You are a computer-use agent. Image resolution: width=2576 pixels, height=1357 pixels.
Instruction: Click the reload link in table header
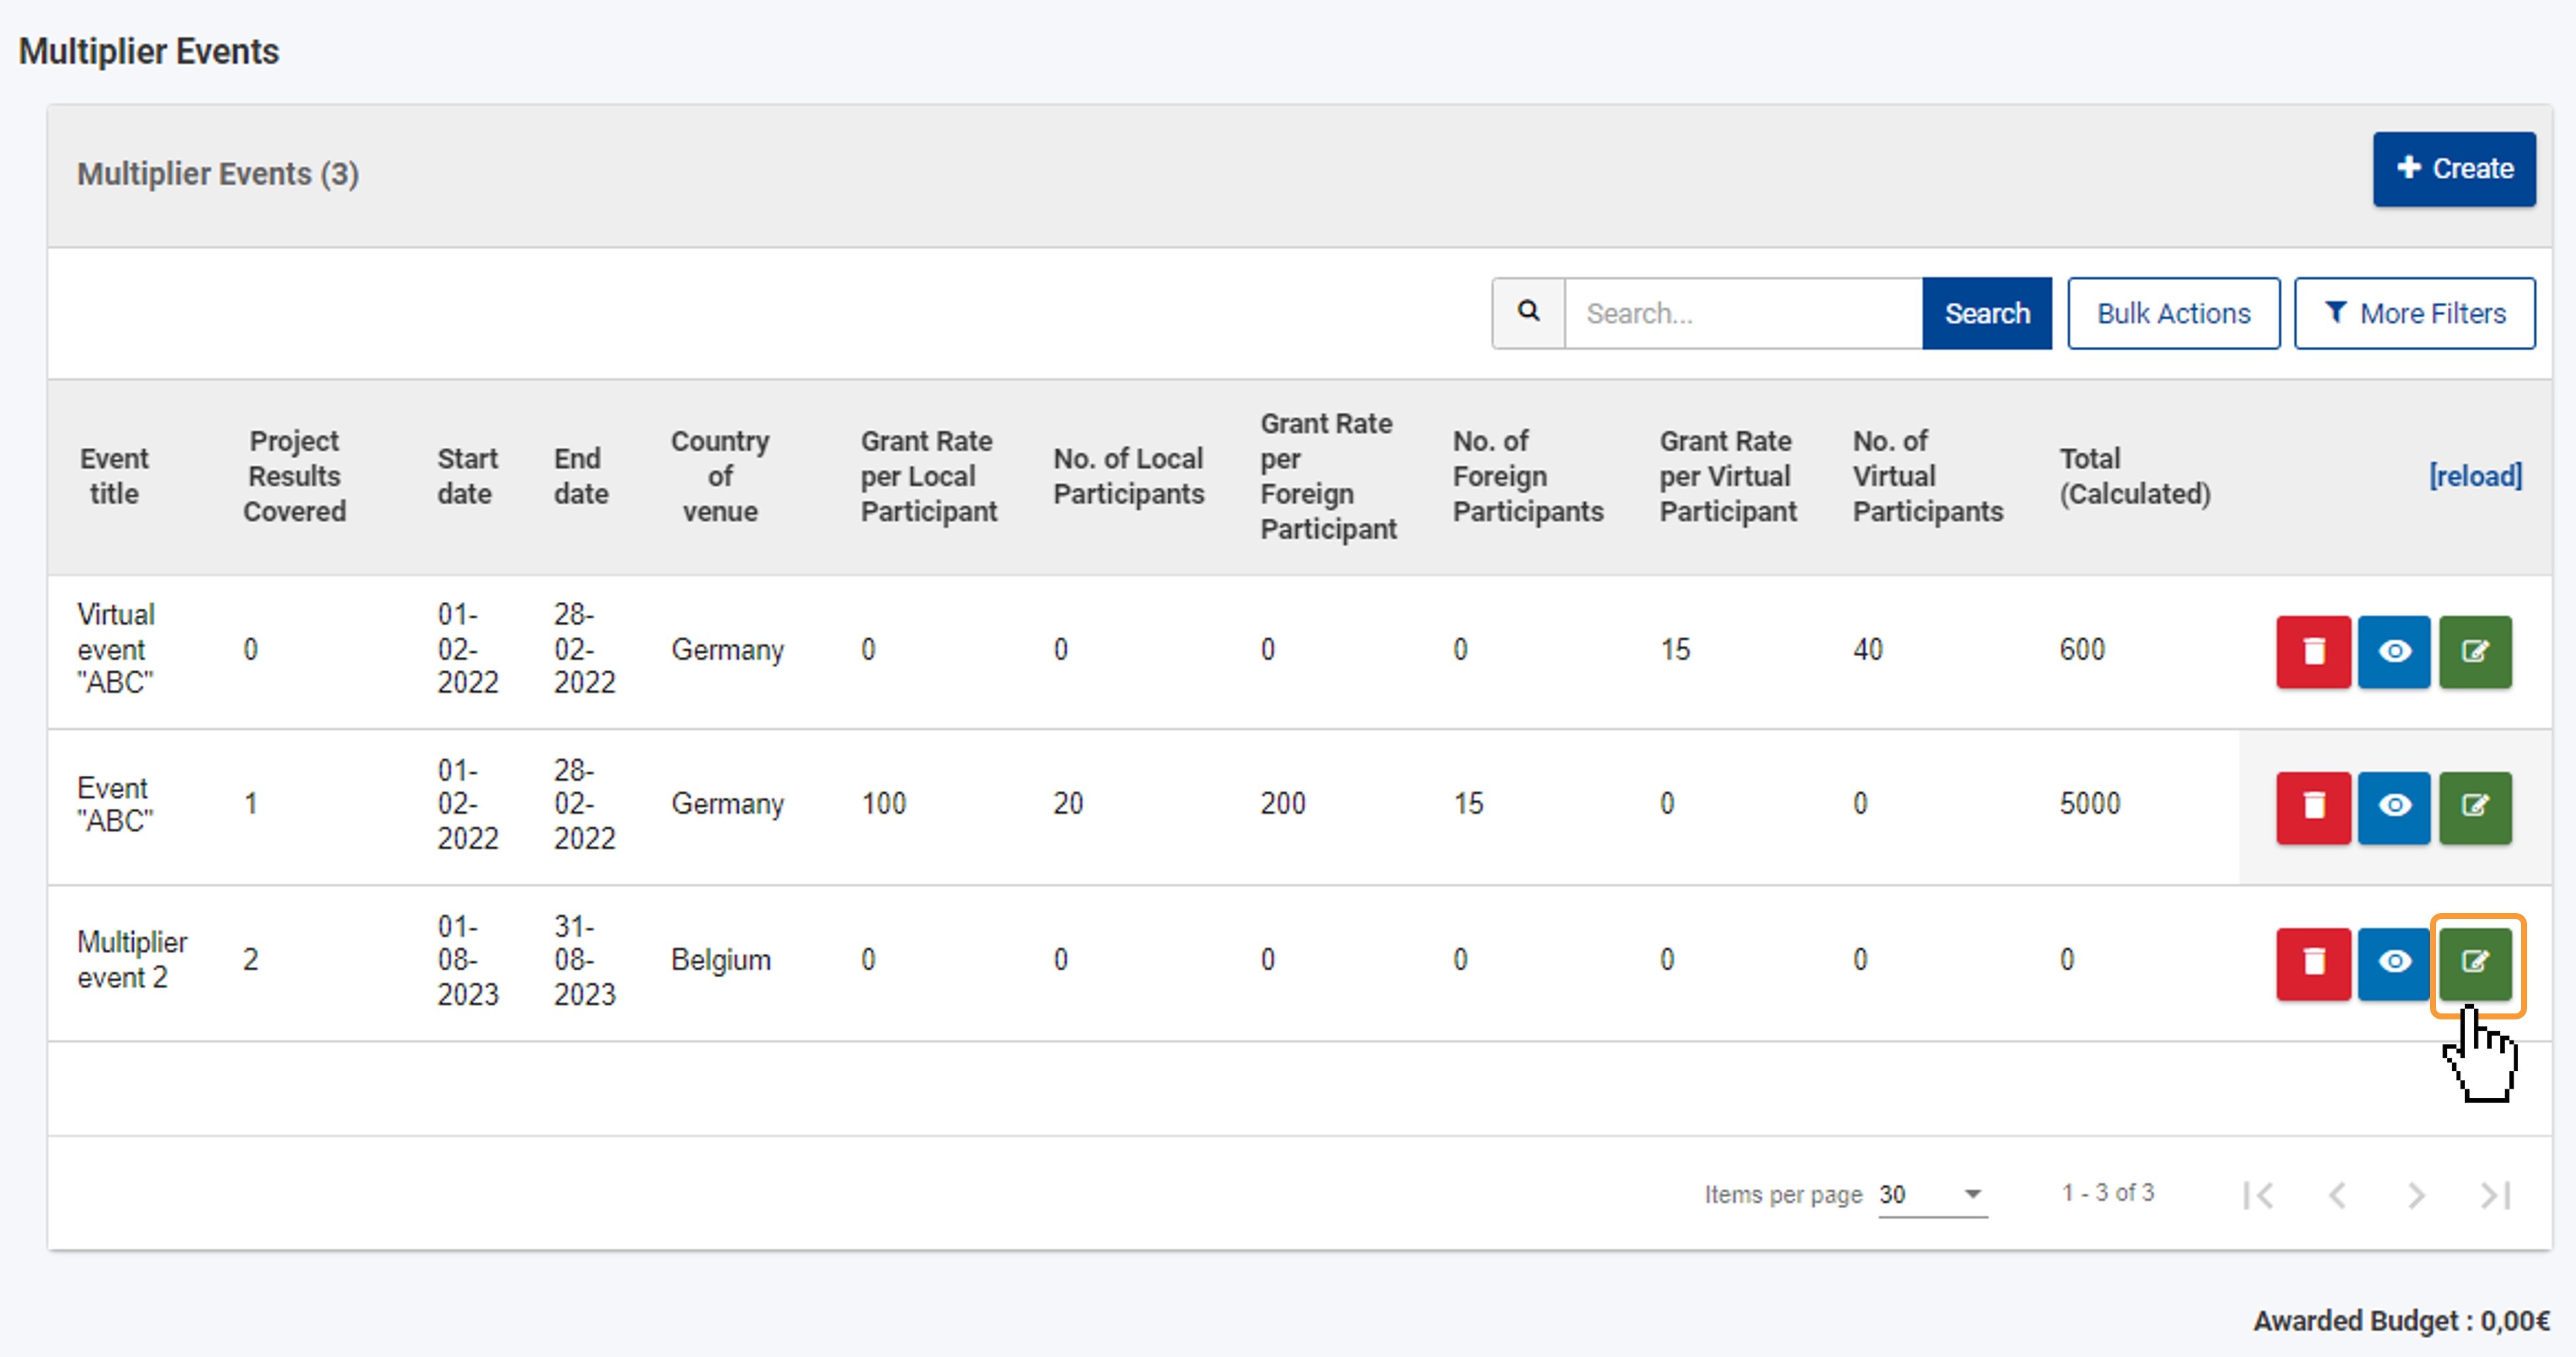2475,475
